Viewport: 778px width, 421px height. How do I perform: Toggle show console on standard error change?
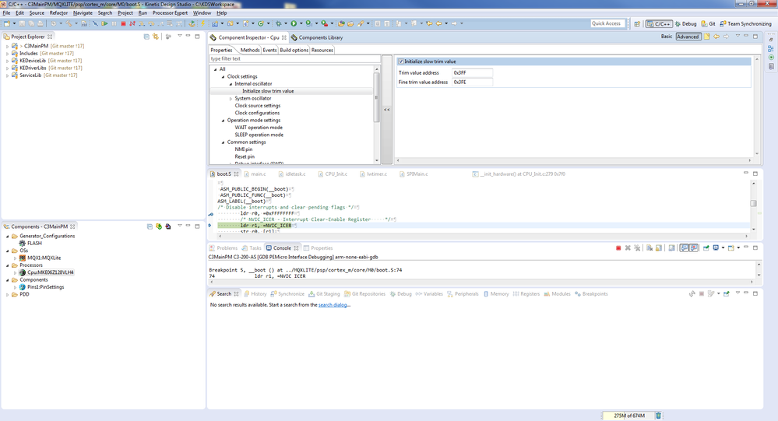point(694,248)
